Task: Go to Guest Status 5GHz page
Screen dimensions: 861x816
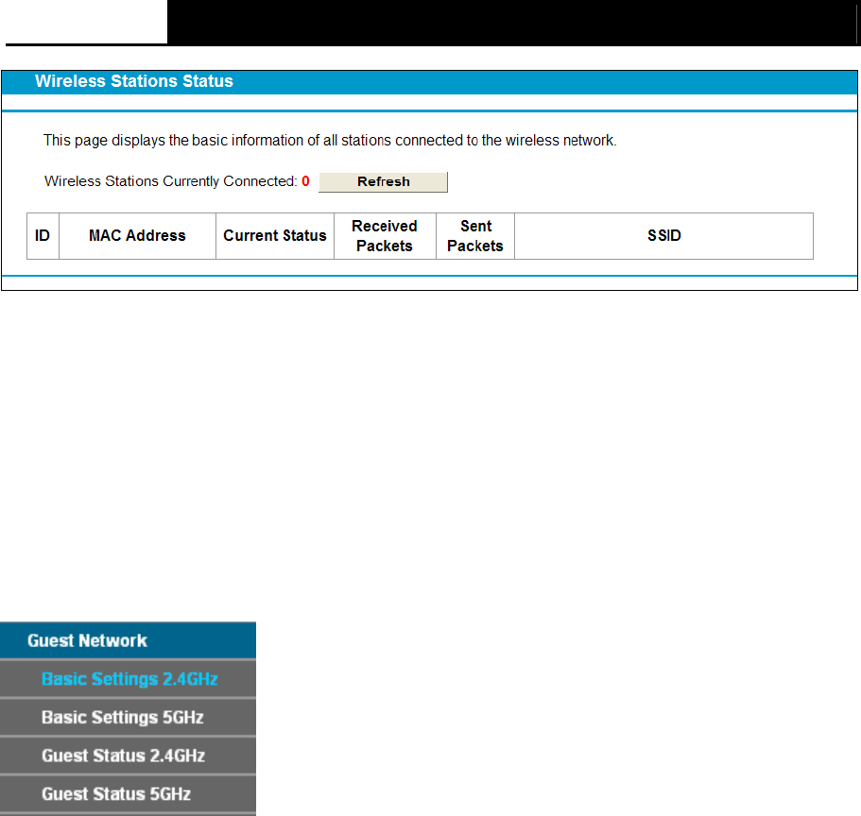Action: [x=128, y=794]
